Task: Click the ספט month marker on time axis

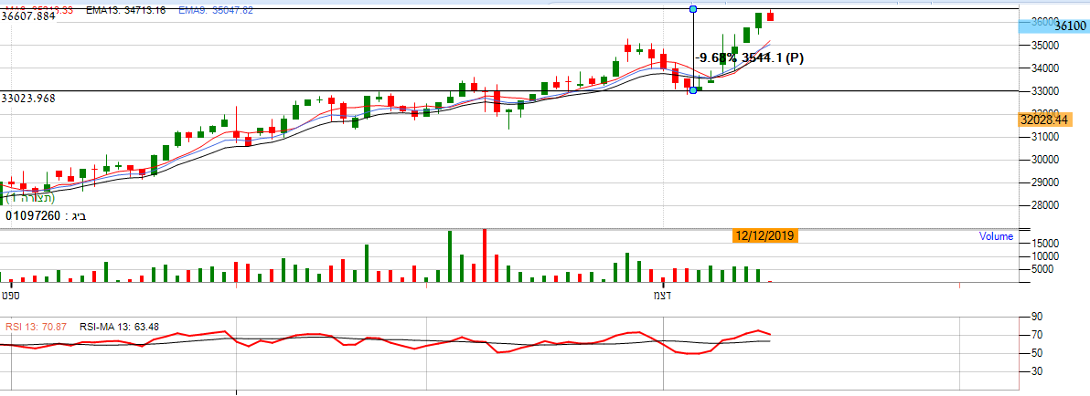Action: 11,296
